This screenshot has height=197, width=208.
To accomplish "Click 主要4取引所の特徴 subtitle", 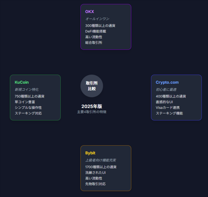I will coord(92,112).
